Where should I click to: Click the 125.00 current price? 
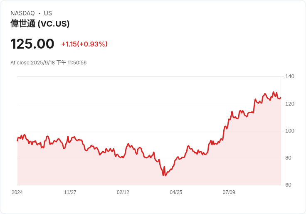pos(32,44)
